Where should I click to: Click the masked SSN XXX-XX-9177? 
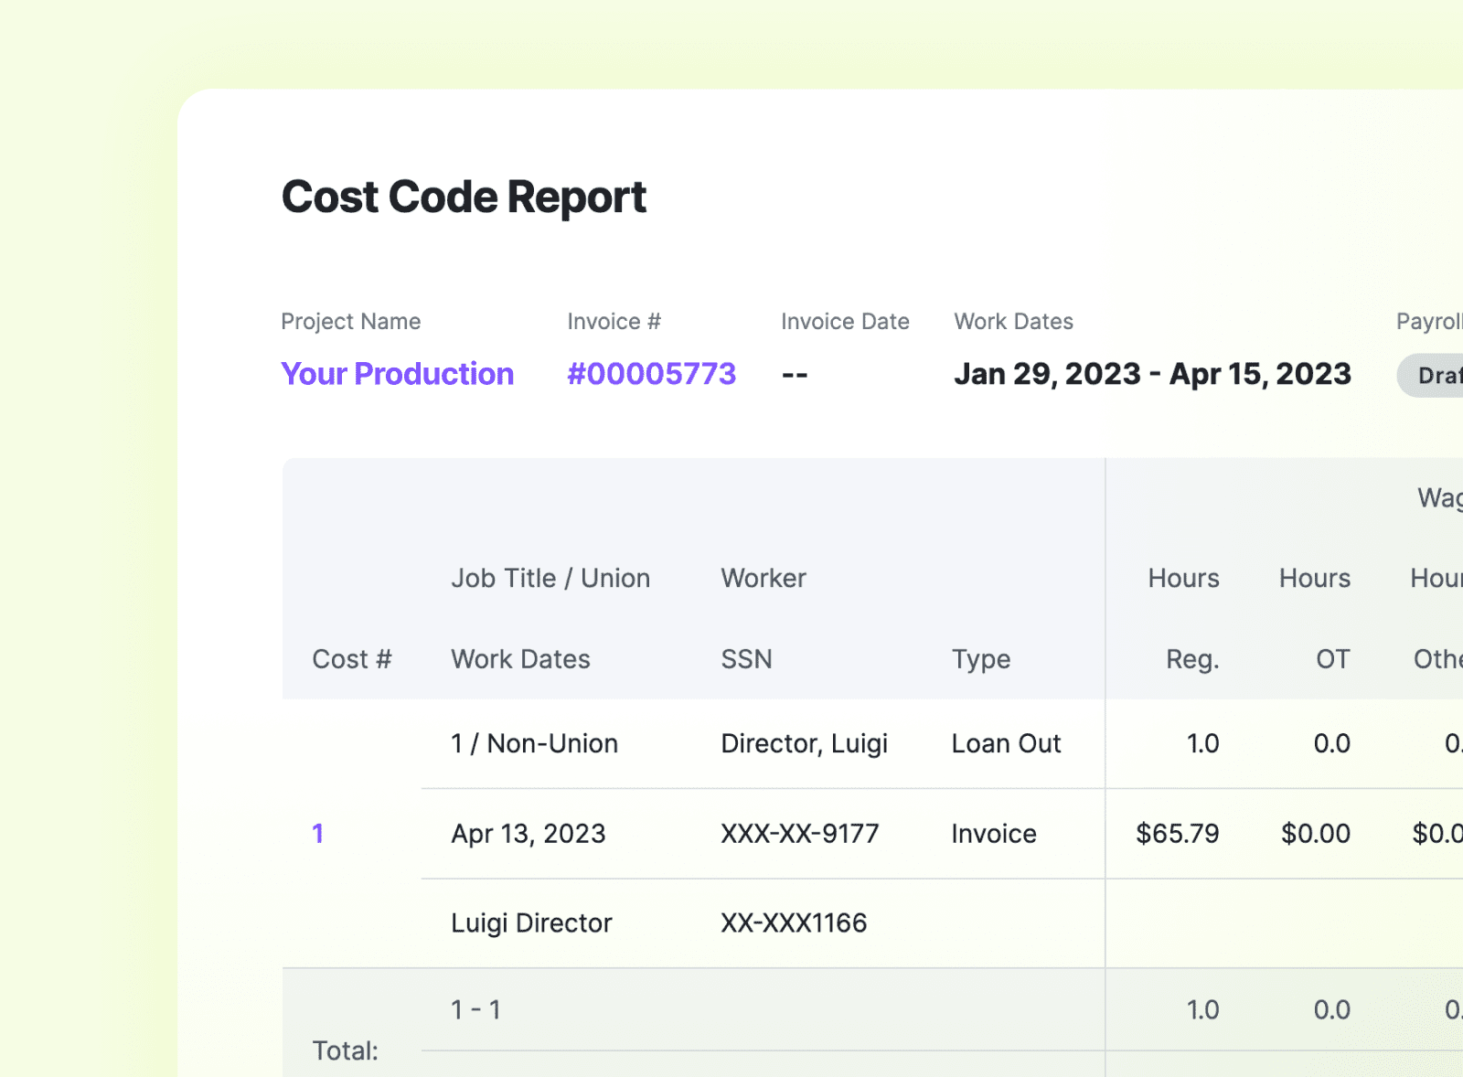800,833
